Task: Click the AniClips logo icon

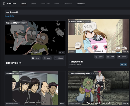Action: click(4, 4)
